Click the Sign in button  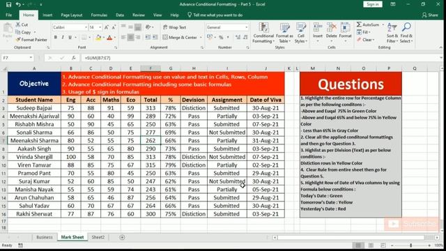point(373,4)
